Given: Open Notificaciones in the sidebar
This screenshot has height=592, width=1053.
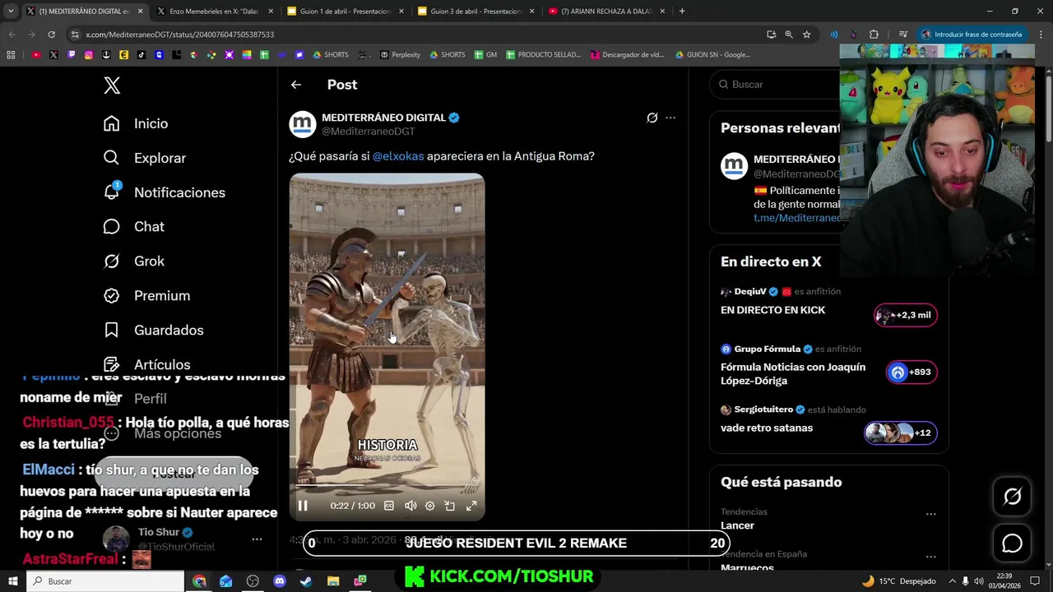Looking at the screenshot, I should (165, 192).
